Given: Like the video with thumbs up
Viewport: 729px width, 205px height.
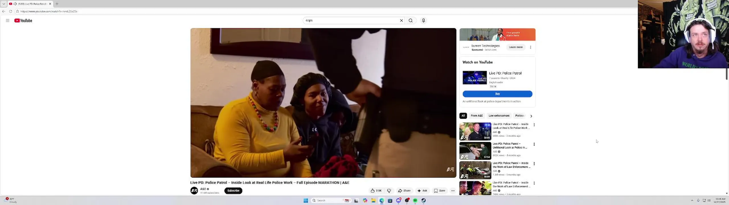Looking at the screenshot, I should pos(376,191).
